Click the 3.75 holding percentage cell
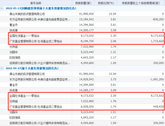Image resolution: width=165 pixels, height=126 pixels. (x=113, y=79)
